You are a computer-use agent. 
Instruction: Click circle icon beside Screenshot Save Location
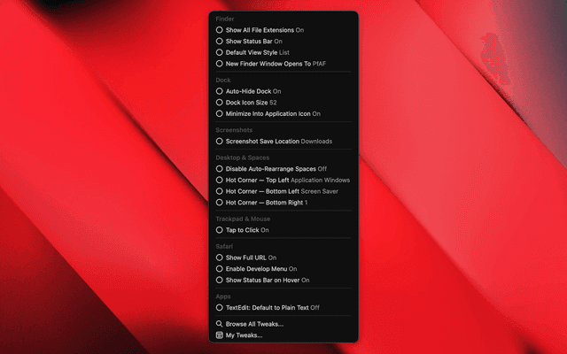point(220,141)
